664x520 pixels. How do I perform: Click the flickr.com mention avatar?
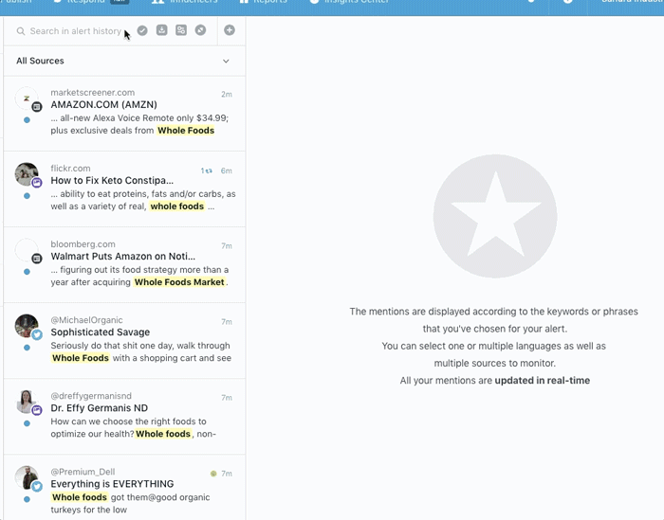pos(27,173)
